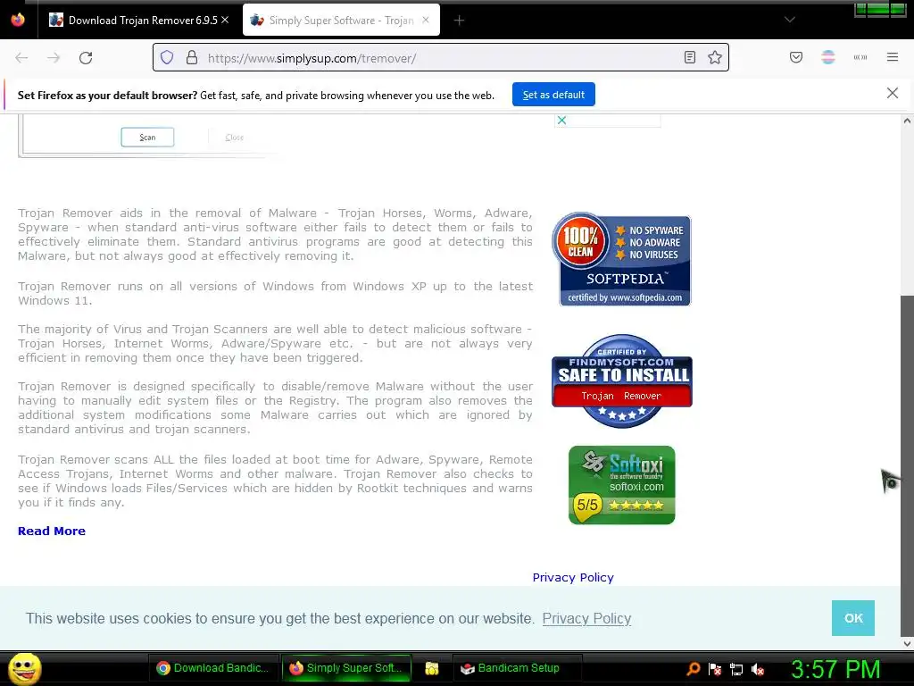Click the Scan button in the screenshot
This screenshot has width=914, height=686.
pos(147,137)
